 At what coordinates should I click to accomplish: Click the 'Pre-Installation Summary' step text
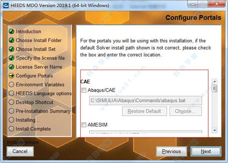[x=43, y=111]
